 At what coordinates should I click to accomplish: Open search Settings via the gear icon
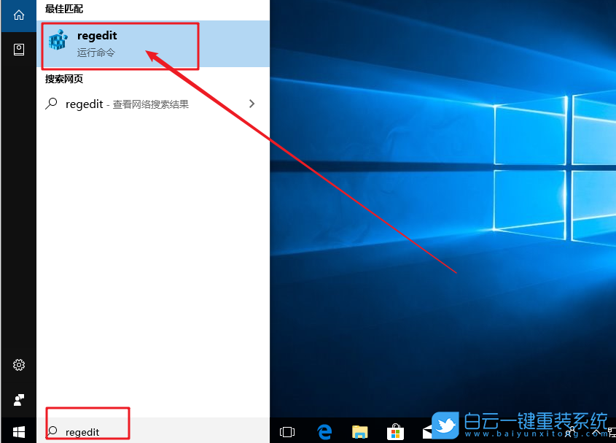[18, 365]
